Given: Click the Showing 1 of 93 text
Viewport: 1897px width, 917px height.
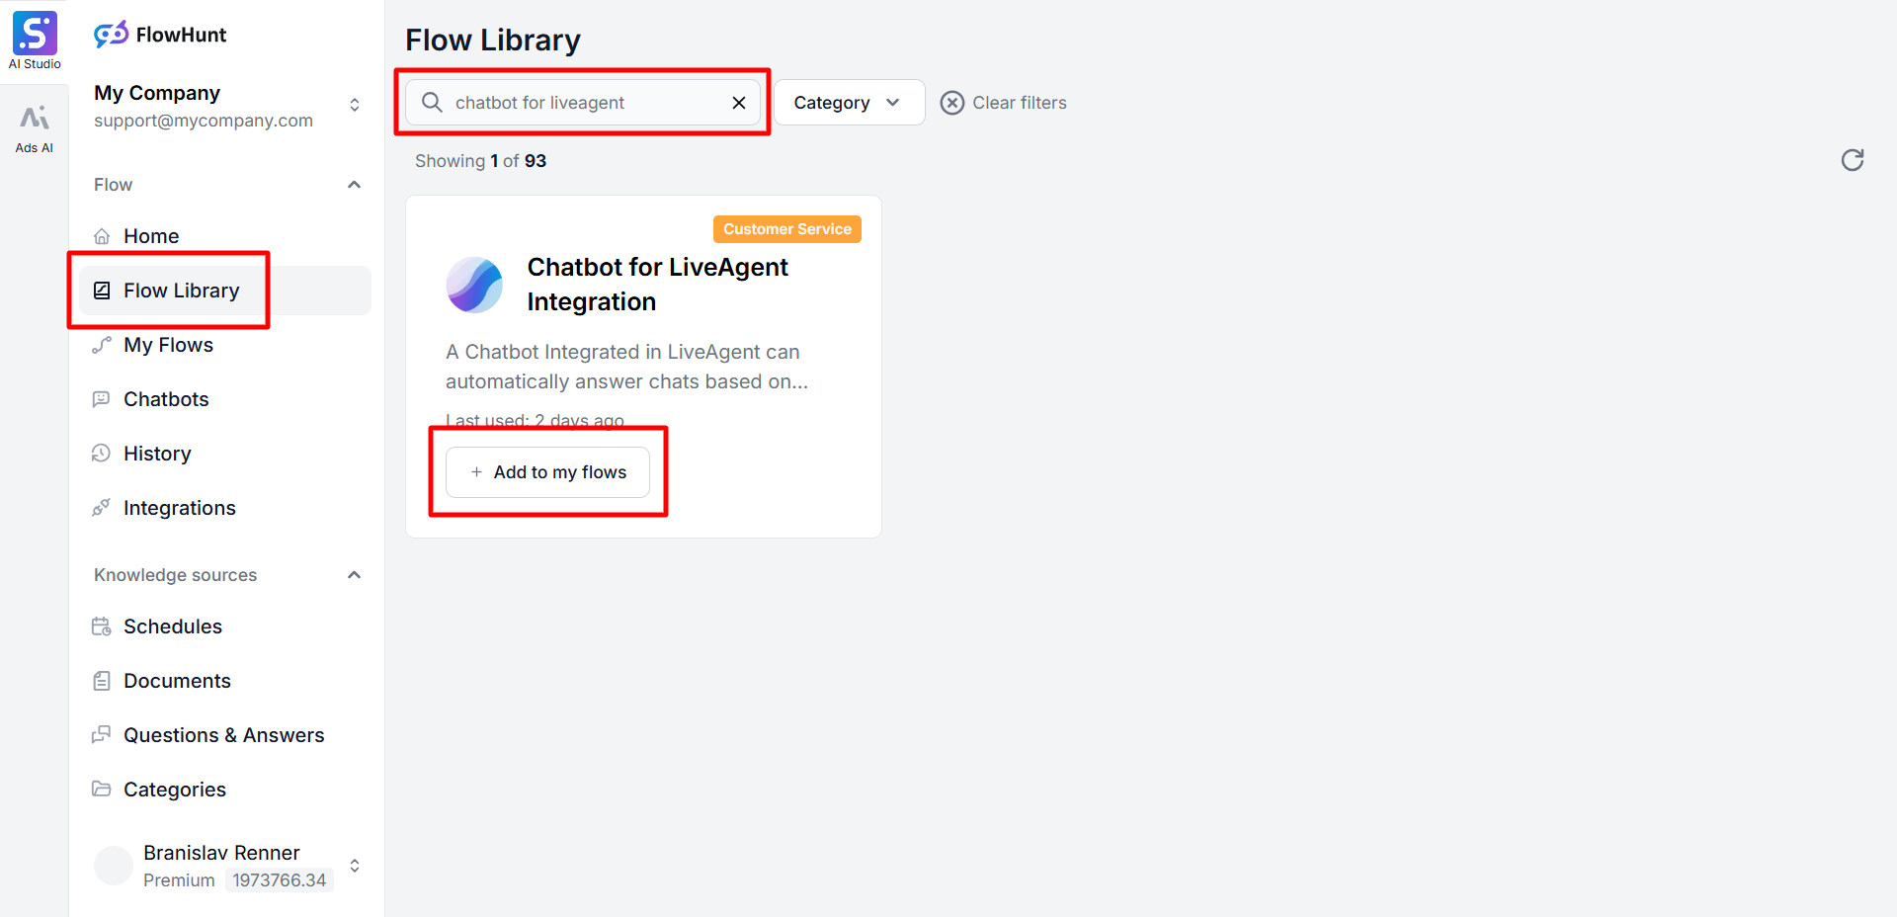Looking at the screenshot, I should (480, 161).
